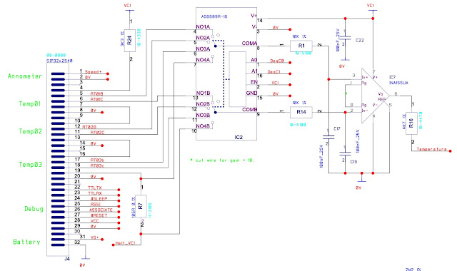Screen dimensions: 457x271
Task: Select the NO3A pin label
Action: pyautogui.click(x=203, y=49)
